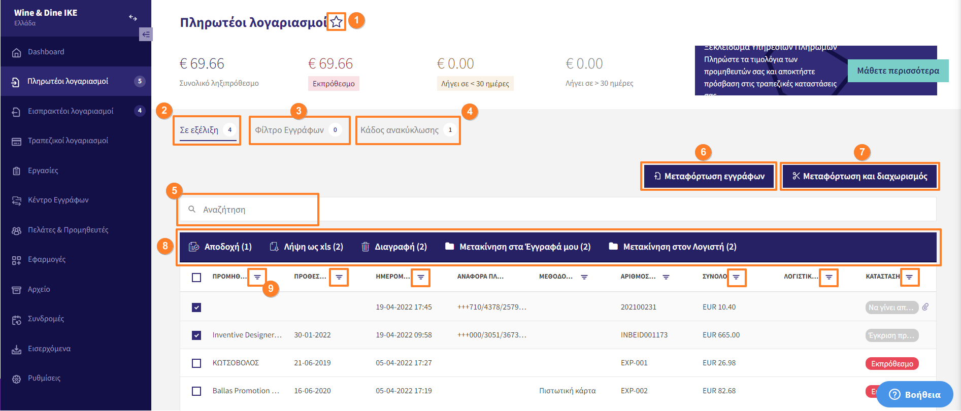Image resolution: width=961 pixels, height=411 pixels.
Task: Click the Εφαρμογές grid icon
Action: (16, 260)
